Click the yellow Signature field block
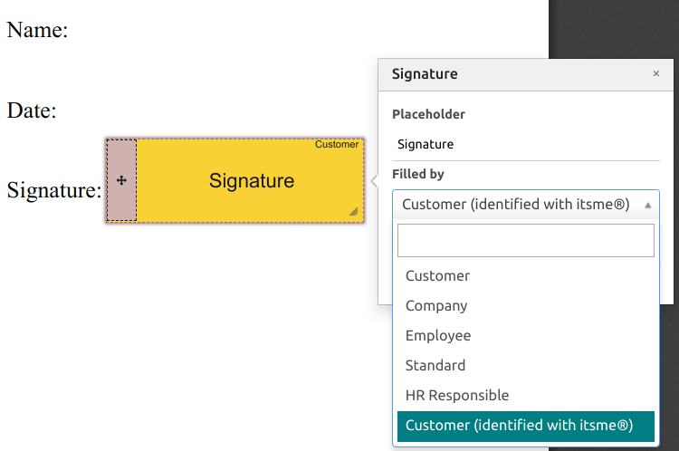The image size is (679, 451). (252, 181)
